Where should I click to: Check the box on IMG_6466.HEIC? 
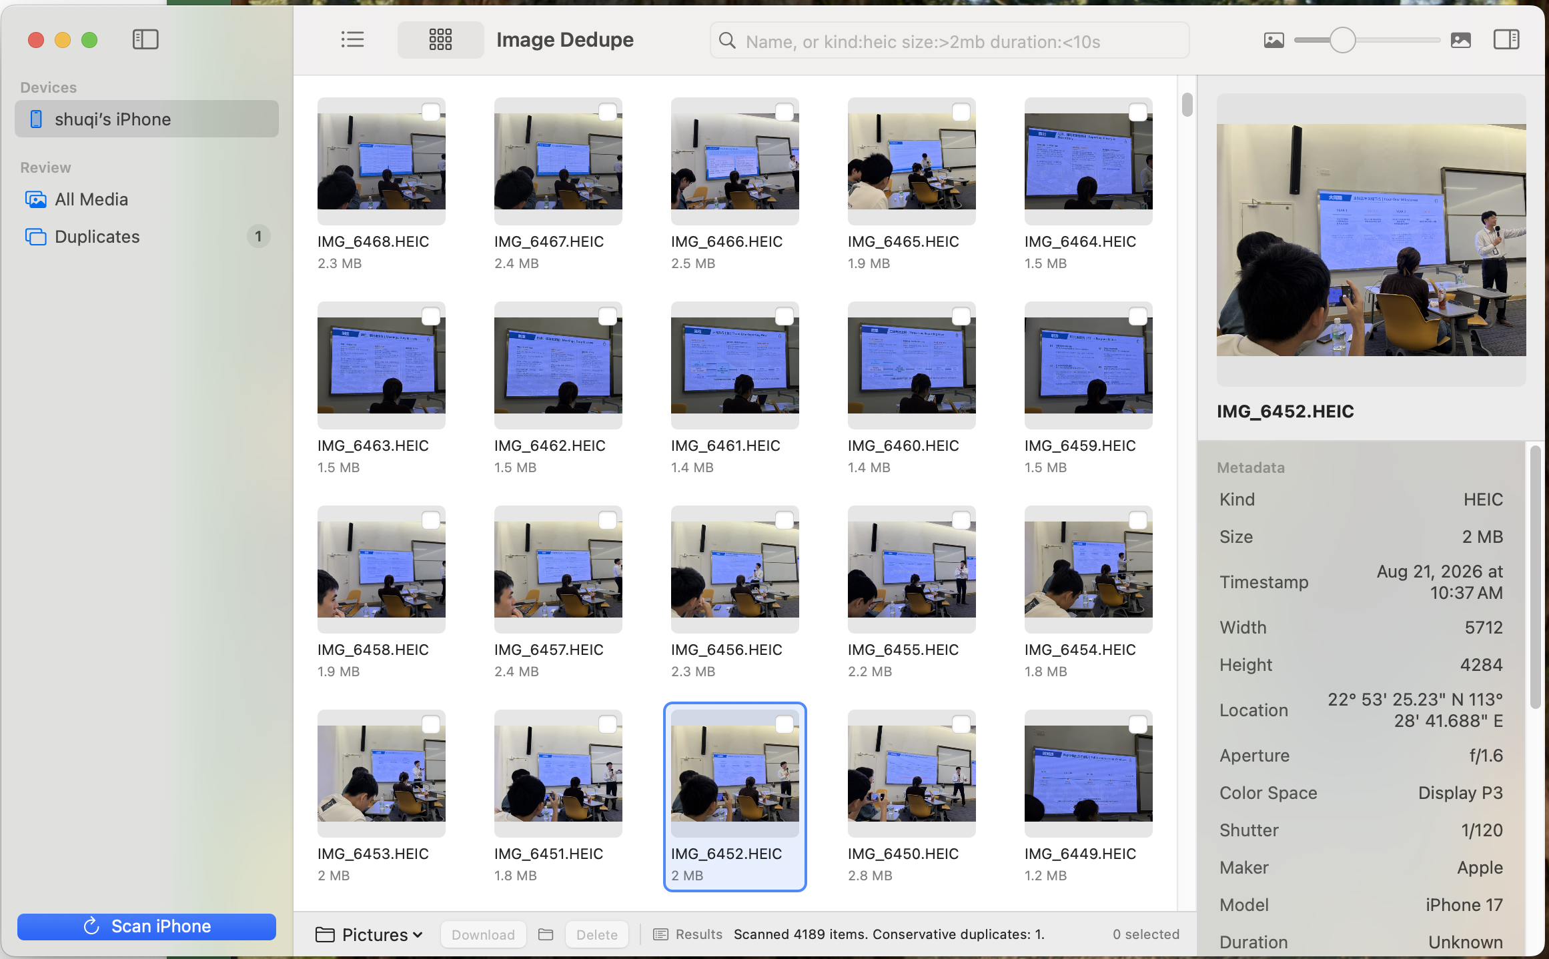[785, 111]
